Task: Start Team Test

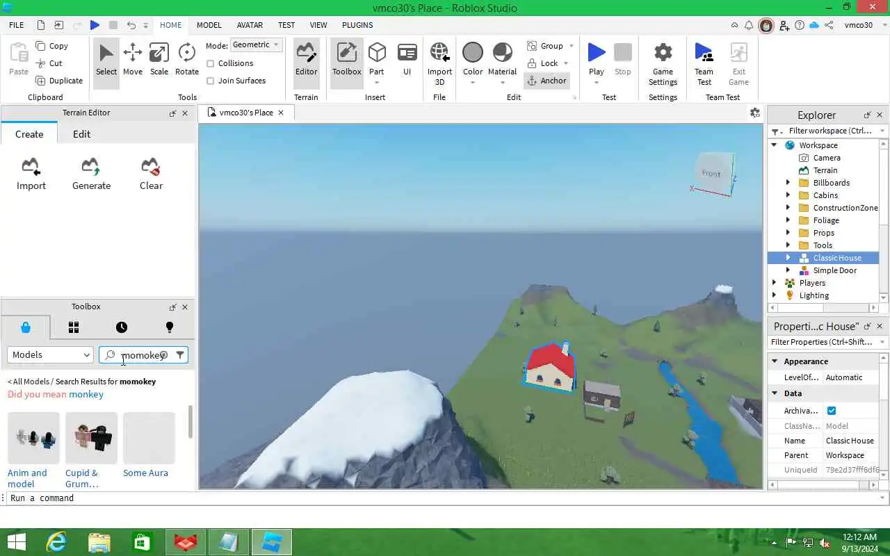Action: pos(704,63)
